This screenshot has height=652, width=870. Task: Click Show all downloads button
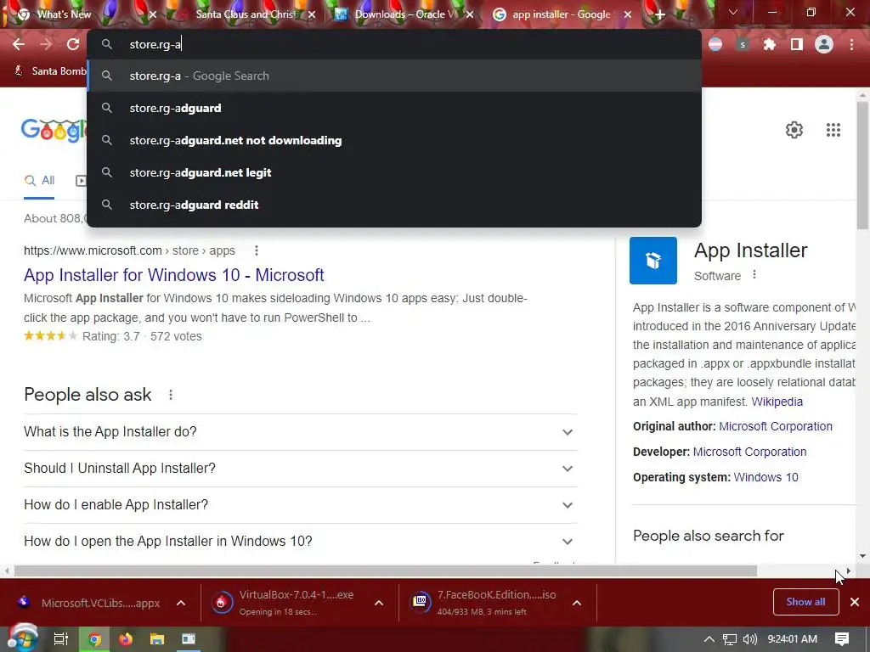tap(805, 602)
